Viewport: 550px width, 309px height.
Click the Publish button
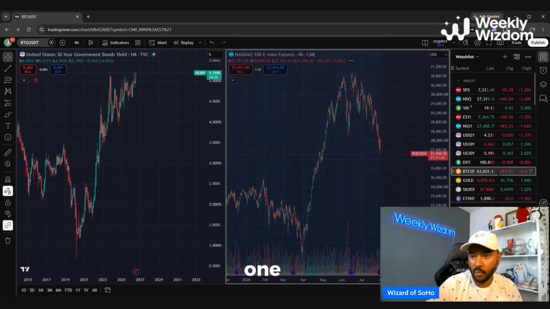[538, 43]
